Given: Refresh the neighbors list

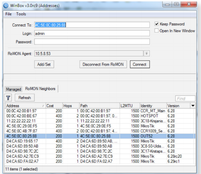Looking at the screenshot, I should pyautogui.click(x=24, y=98).
